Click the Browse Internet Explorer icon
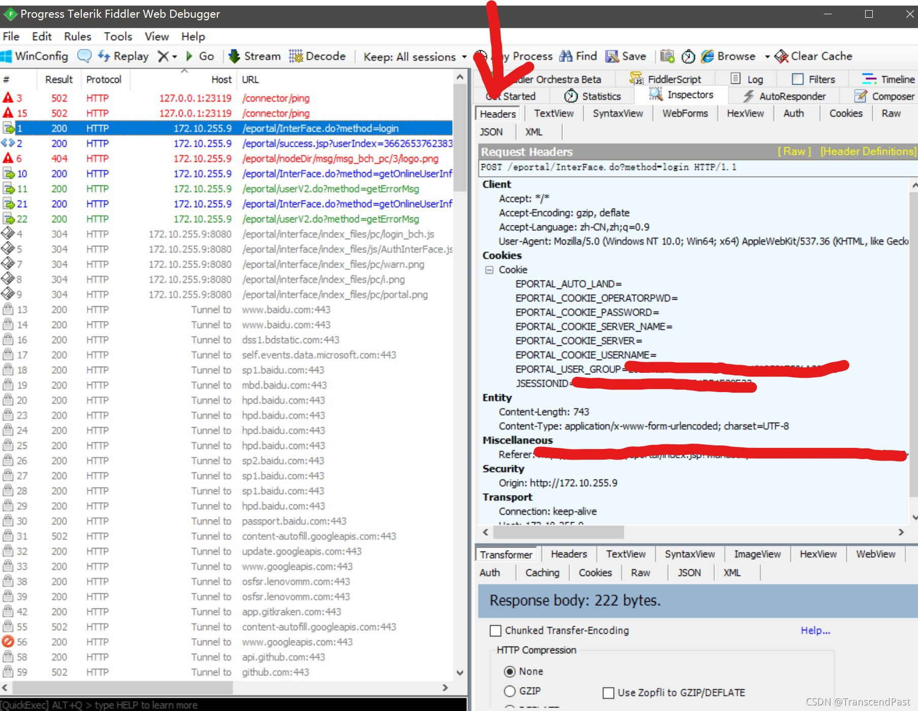This screenshot has height=711, width=918. click(707, 56)
